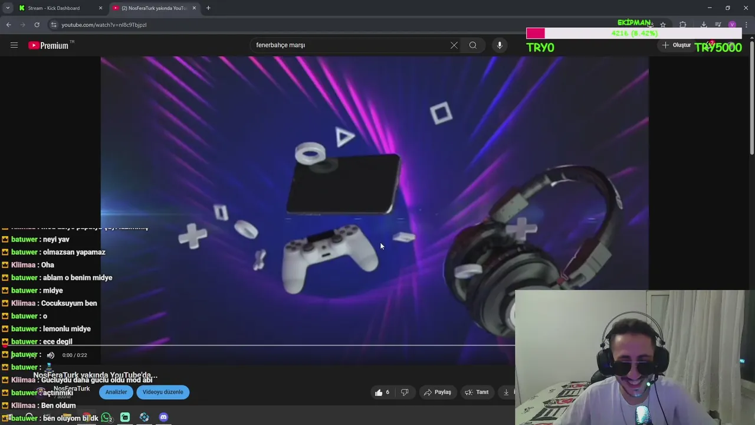Clear the search box with the X
Image resolution: width=755 pixels, height=425 pixels.
(454, 45)
